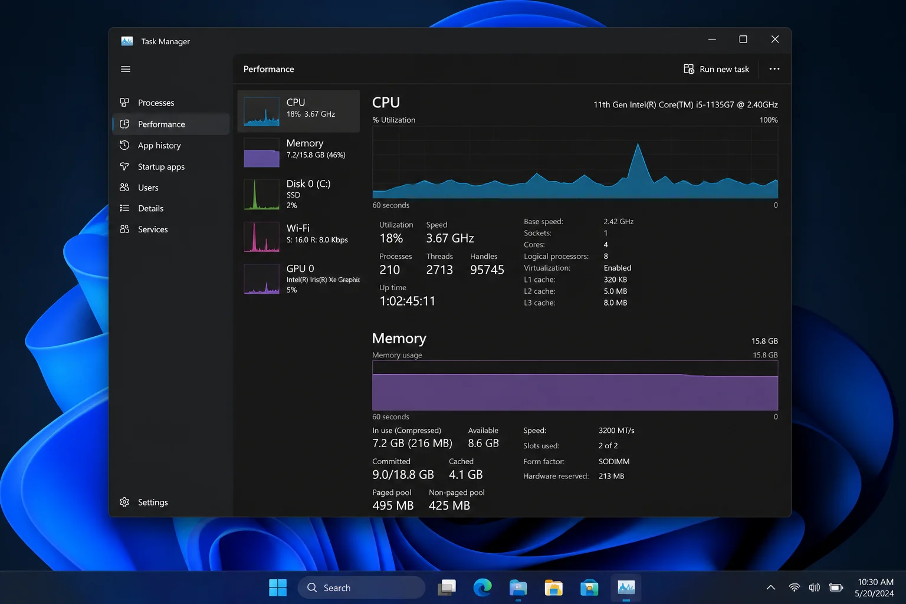The width and height of the screenshot is (906, 604).
Task: Open the Details page
Action: click(170, 208)
